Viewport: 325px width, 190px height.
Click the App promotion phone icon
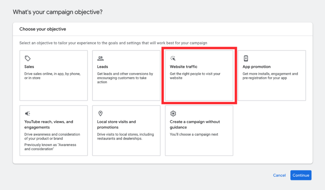click(x=246, y=58)
